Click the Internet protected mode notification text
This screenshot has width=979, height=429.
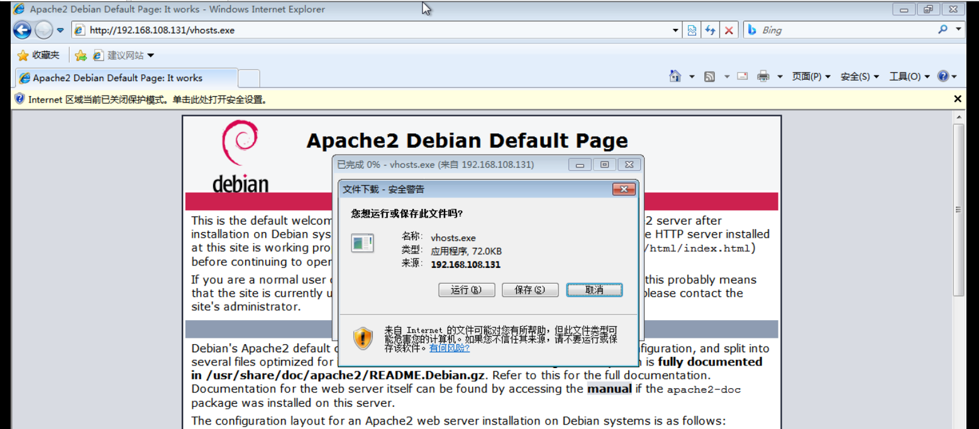point(147,99)
